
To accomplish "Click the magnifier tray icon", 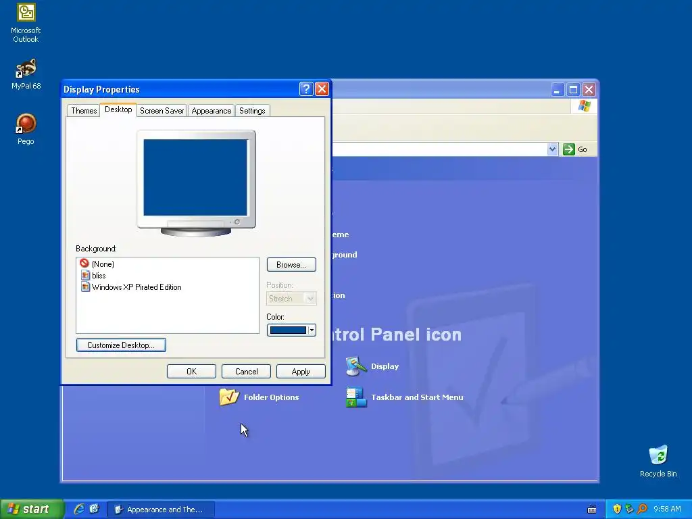I will coord(642,509).
